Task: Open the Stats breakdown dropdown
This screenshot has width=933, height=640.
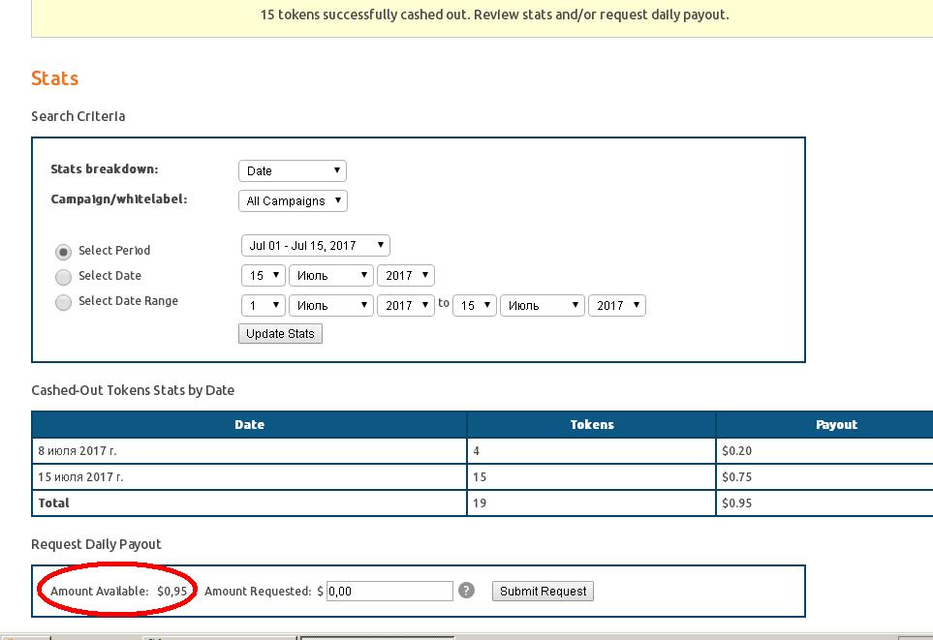Action: pyautogui.click(x=292, y=171)
